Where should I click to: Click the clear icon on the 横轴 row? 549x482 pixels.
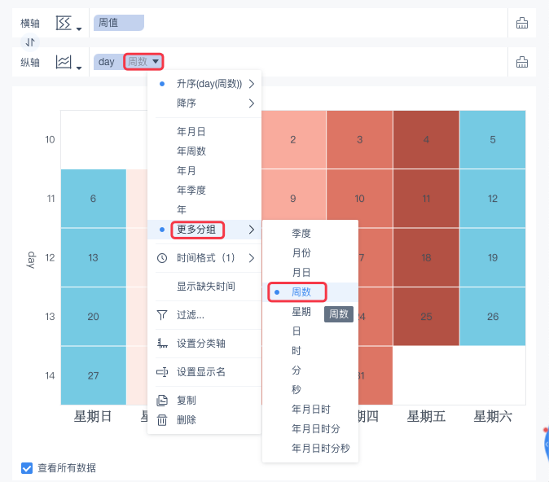coord(522,24)
